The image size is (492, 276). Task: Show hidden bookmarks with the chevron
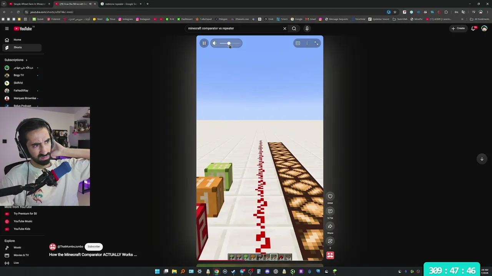463,19
